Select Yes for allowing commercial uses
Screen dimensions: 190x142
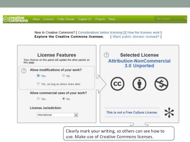click(38, 99)
